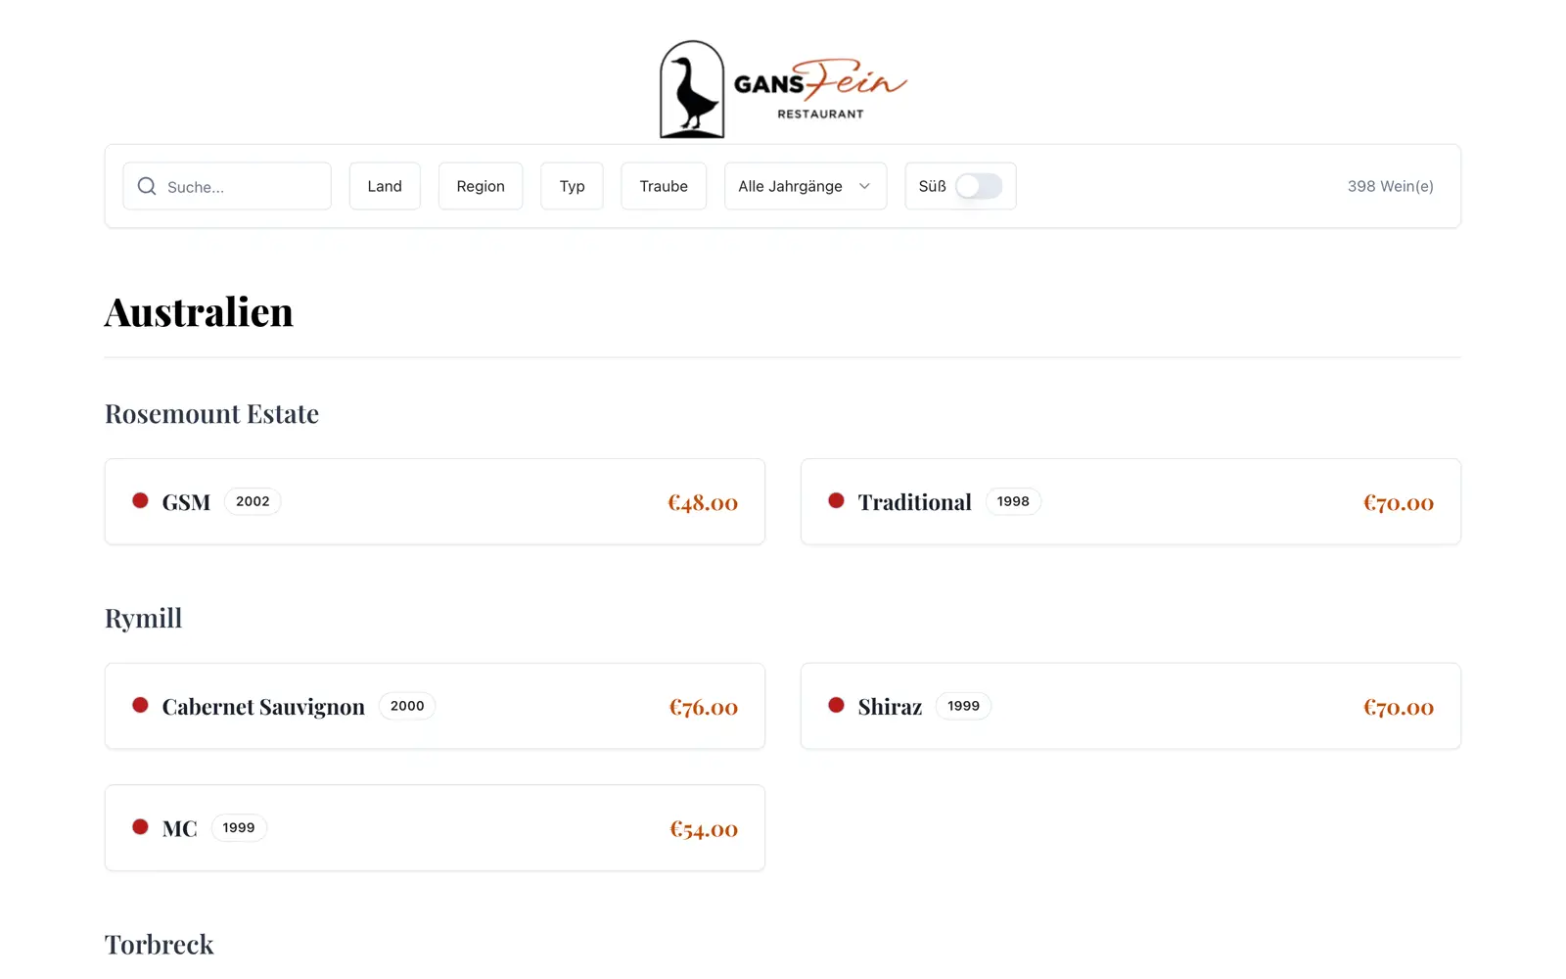1566x979 pixels.
Task: Open the Land filter
Action: [x=385, y=186]
